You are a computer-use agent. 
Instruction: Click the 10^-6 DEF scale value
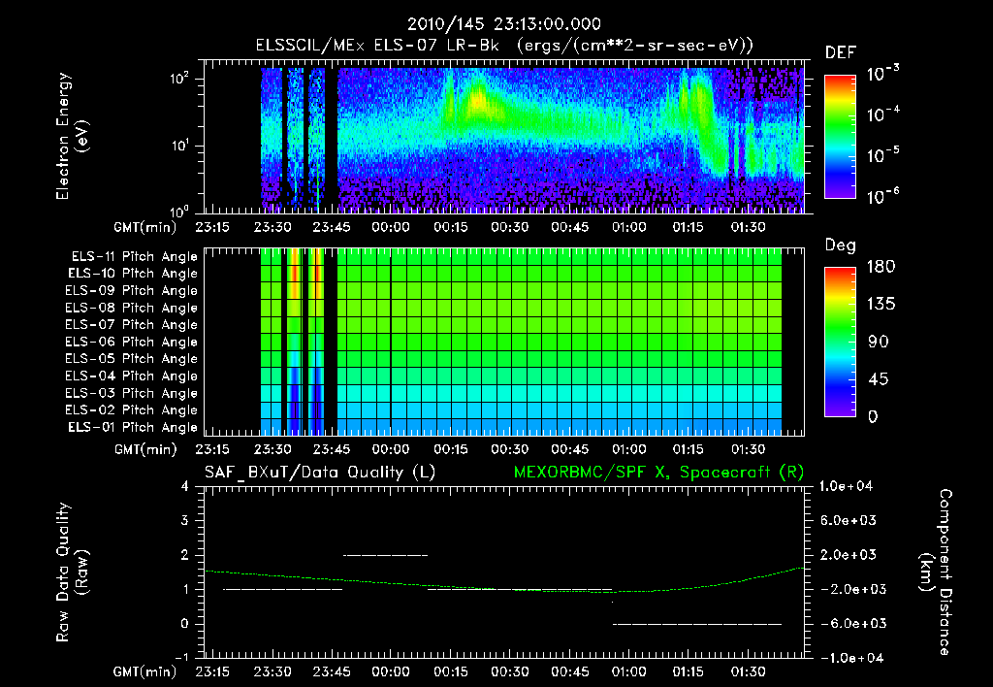(x=882, y=197)
